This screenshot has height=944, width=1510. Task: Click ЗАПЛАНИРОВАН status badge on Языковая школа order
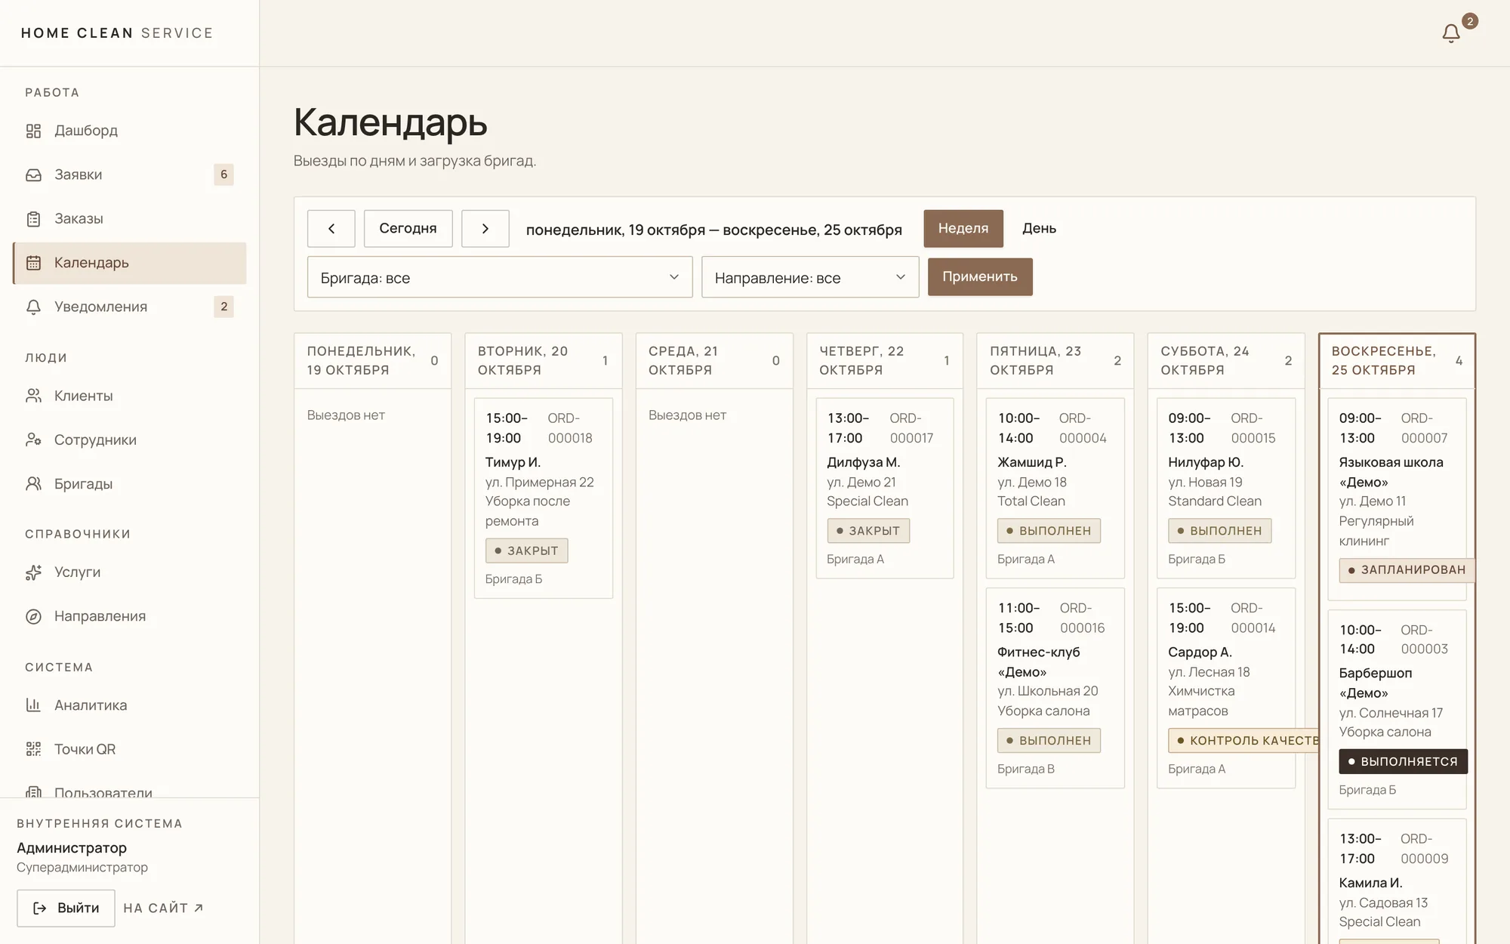tap(1407, 570)
